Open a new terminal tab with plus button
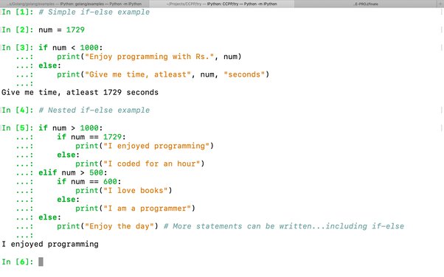This screenshot has width=444, height=277. (441, 4)
